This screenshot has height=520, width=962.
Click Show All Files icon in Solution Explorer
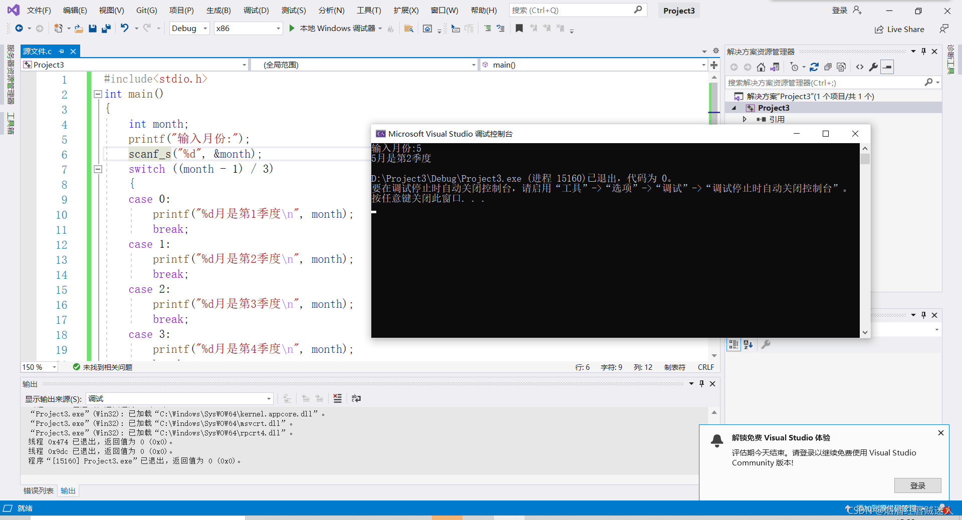[x=841, y=67]
